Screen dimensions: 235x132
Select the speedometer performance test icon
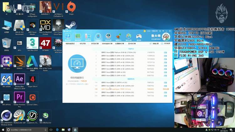click(98, 37)
